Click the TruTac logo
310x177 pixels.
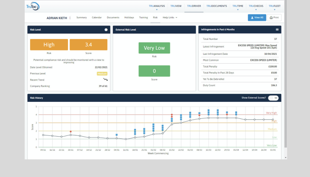tap(33, 6)
